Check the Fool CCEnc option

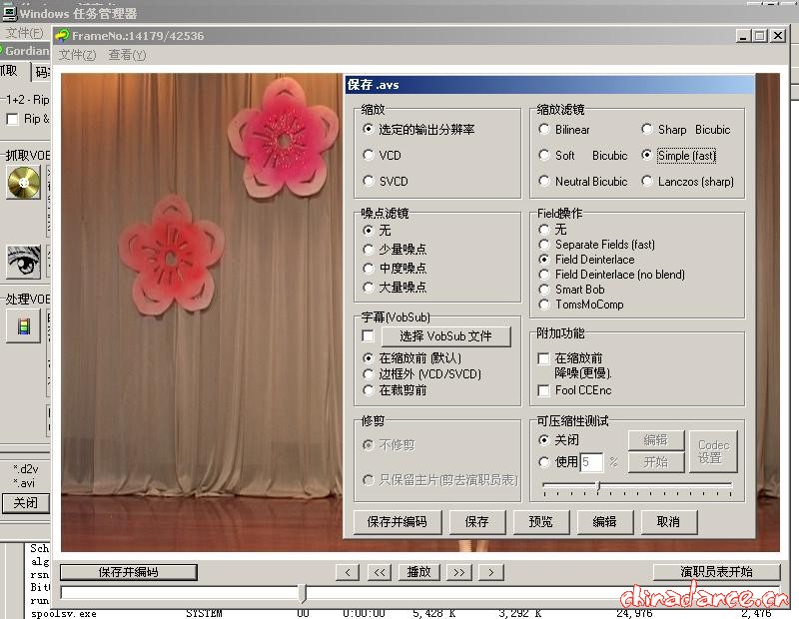[x=544, y=390]
